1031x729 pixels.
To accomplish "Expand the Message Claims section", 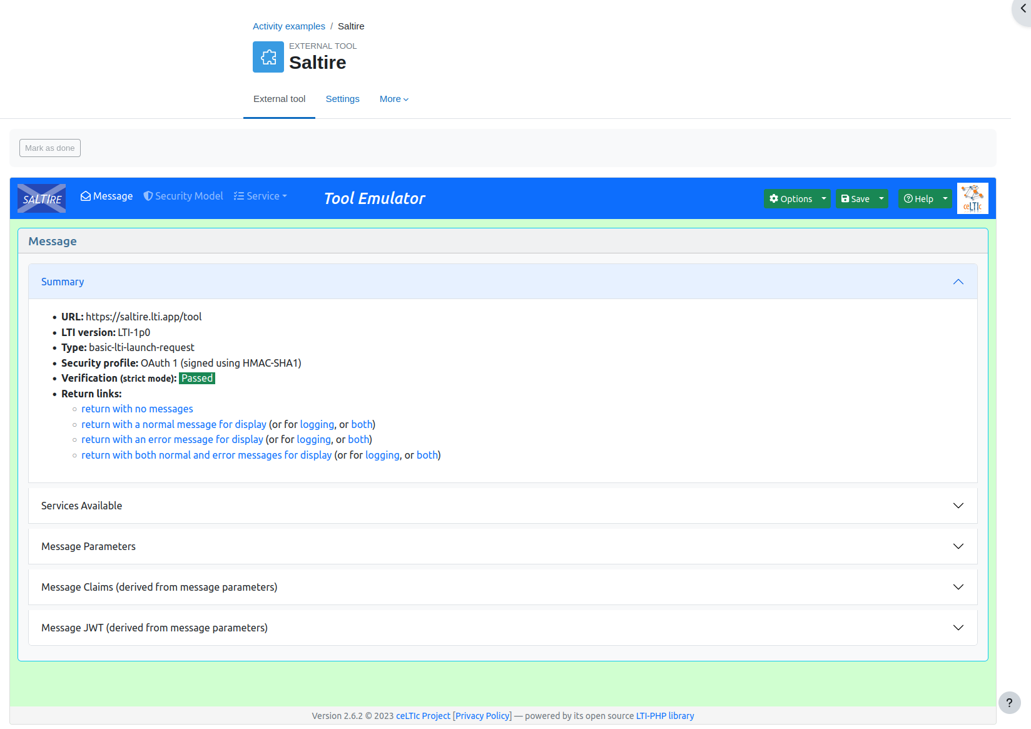I will tap(503, 587).
